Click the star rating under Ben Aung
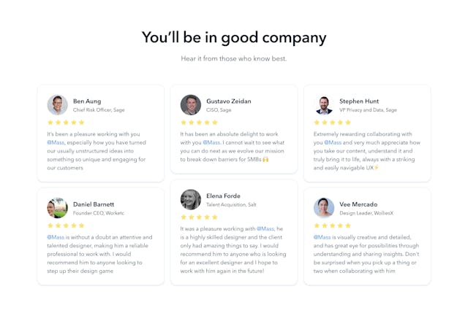 (66, 123)
